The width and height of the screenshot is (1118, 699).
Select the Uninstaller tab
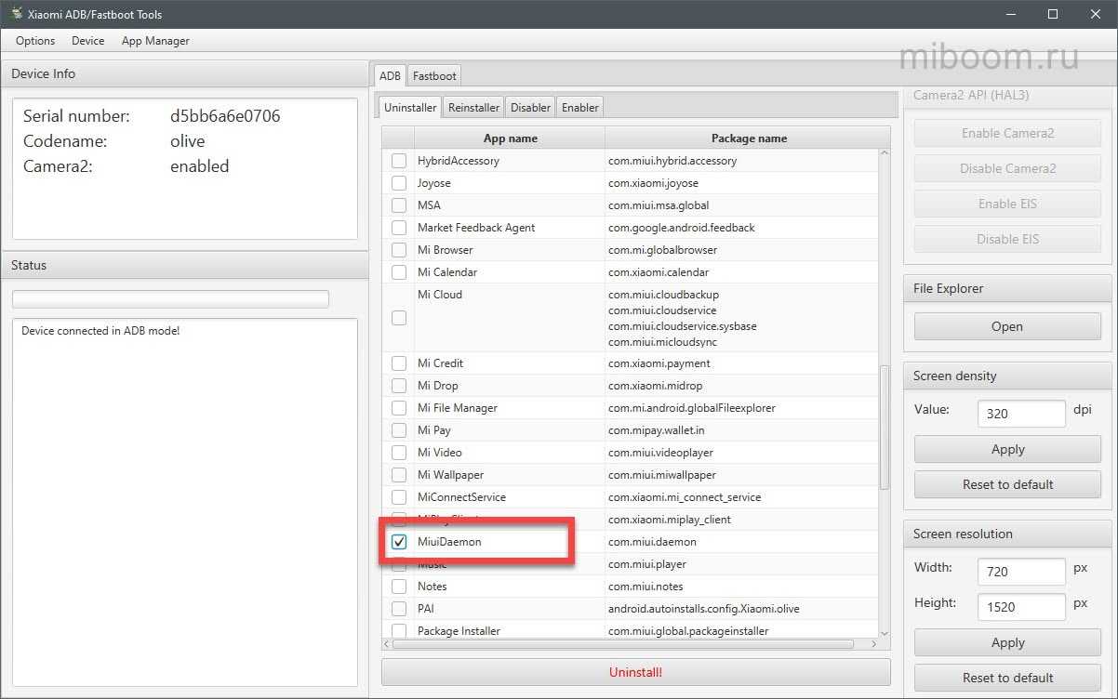tap(410, 107)
